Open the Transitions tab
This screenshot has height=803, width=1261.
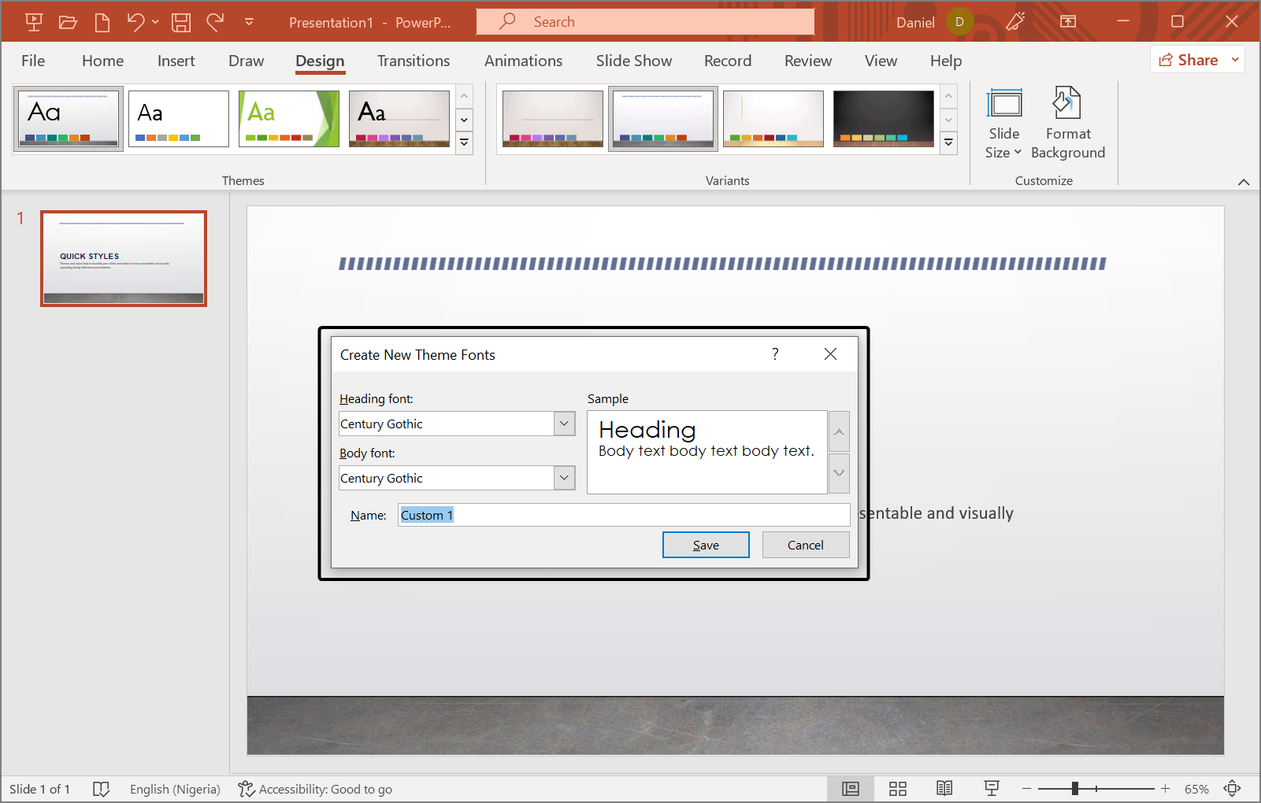coord(413,61)
